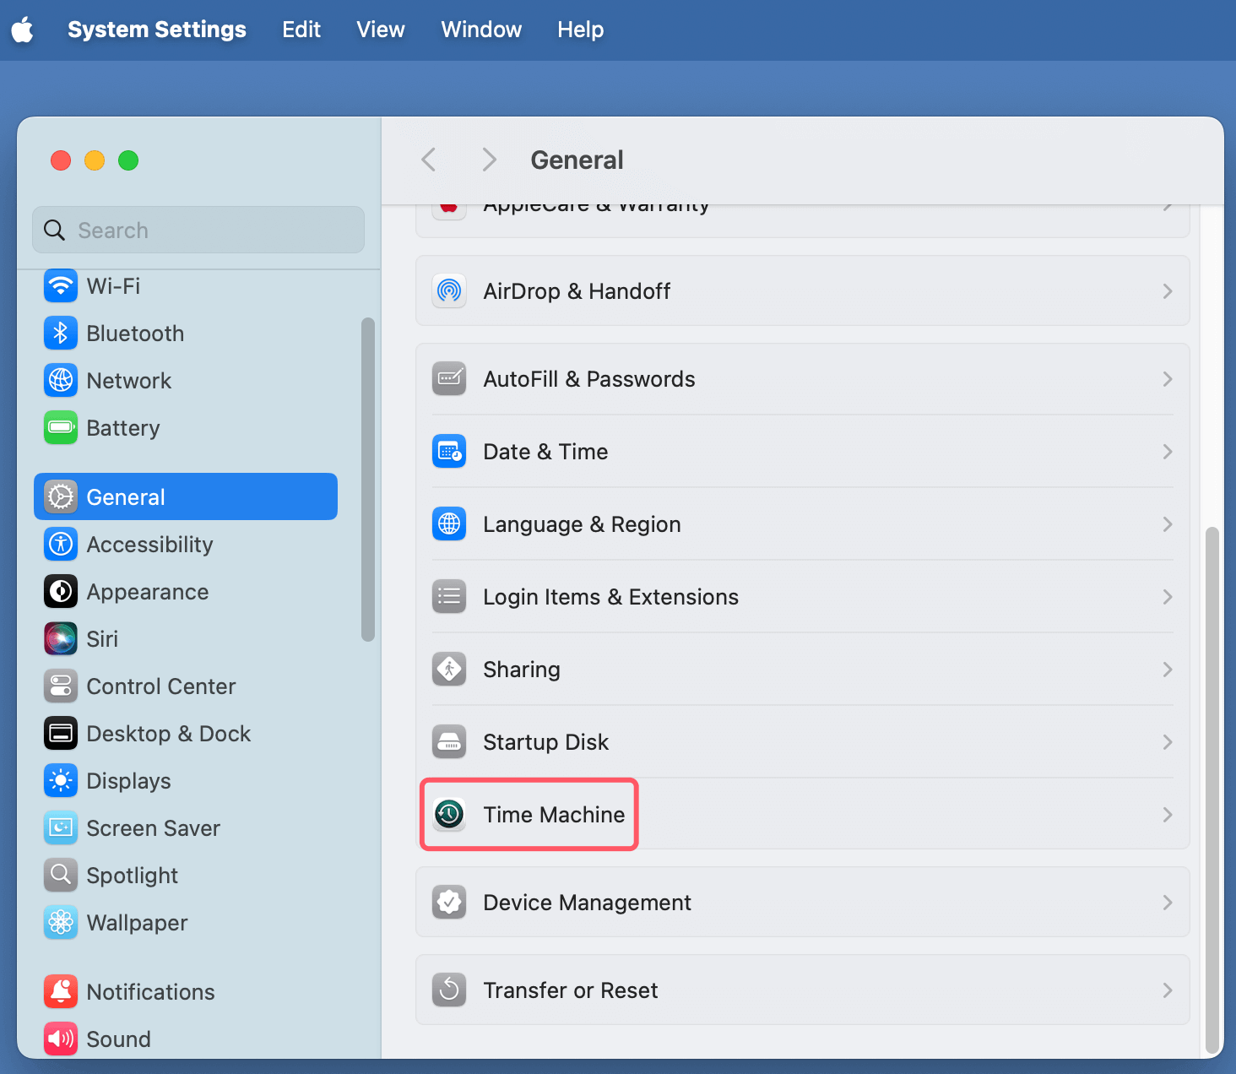Open the Edit menu
This screenshot has width=1236, height=1074.
301,30
